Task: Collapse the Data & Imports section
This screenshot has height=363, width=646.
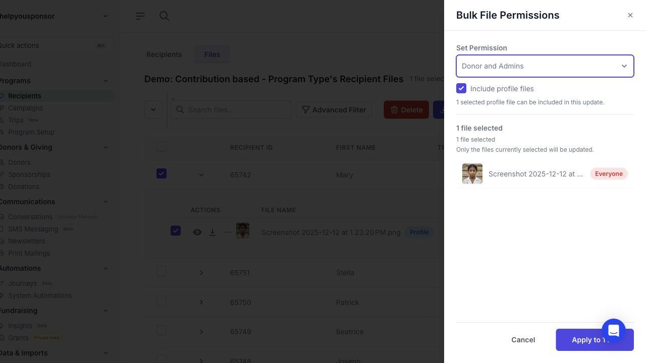Action: 105,353
